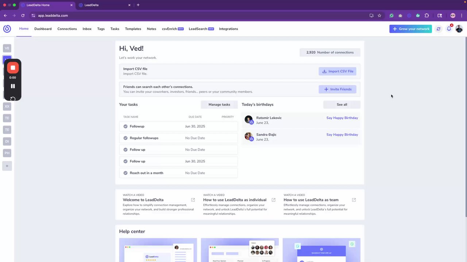The image size is (467, 262).
Task: Click the browser forward arrow
Action: pyautogui.click(x=14, y=16)
